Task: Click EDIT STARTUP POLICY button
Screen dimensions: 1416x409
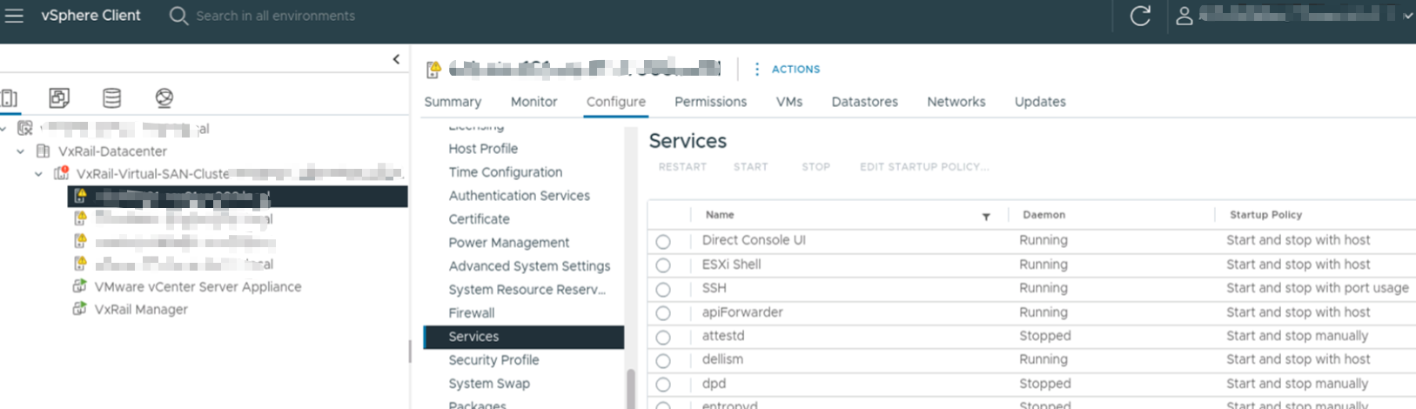Action: [924, 167]
